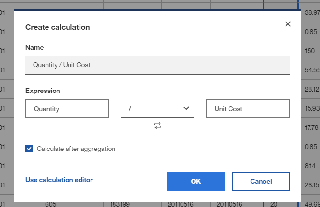Click background table cell 605
The height and width of the screenshot is (207, 320).
(50, 205)
